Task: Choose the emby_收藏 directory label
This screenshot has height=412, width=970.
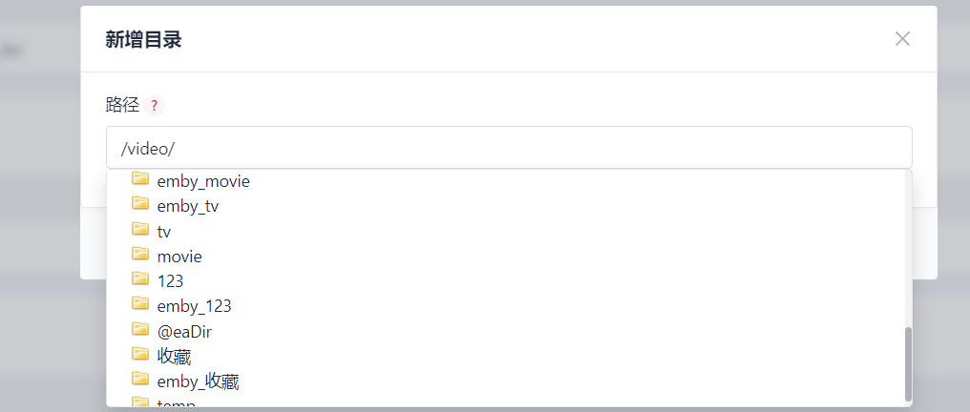Action: coord(198,382)
